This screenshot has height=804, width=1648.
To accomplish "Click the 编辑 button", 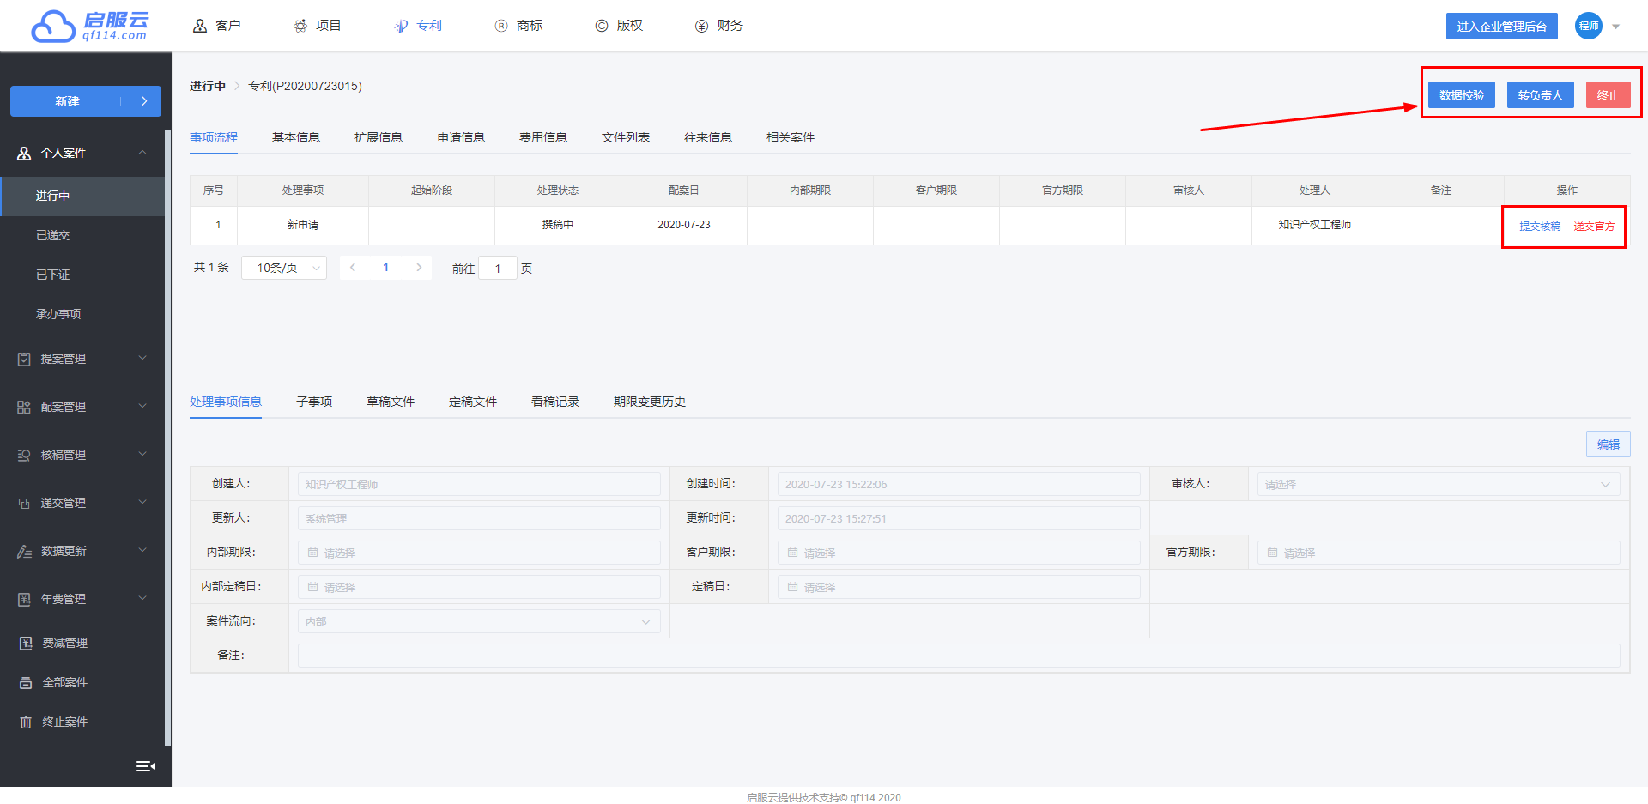I will click(1609, 444).
